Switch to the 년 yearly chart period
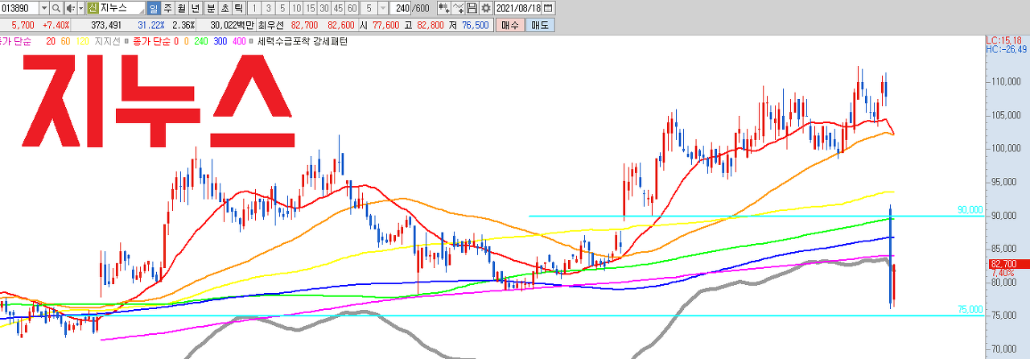Image resolution: width=1030 pixels, height=359 pixels. tap(196, 8)
